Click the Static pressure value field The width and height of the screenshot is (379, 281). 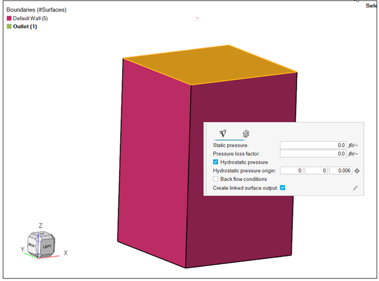[x=313, y=145]
